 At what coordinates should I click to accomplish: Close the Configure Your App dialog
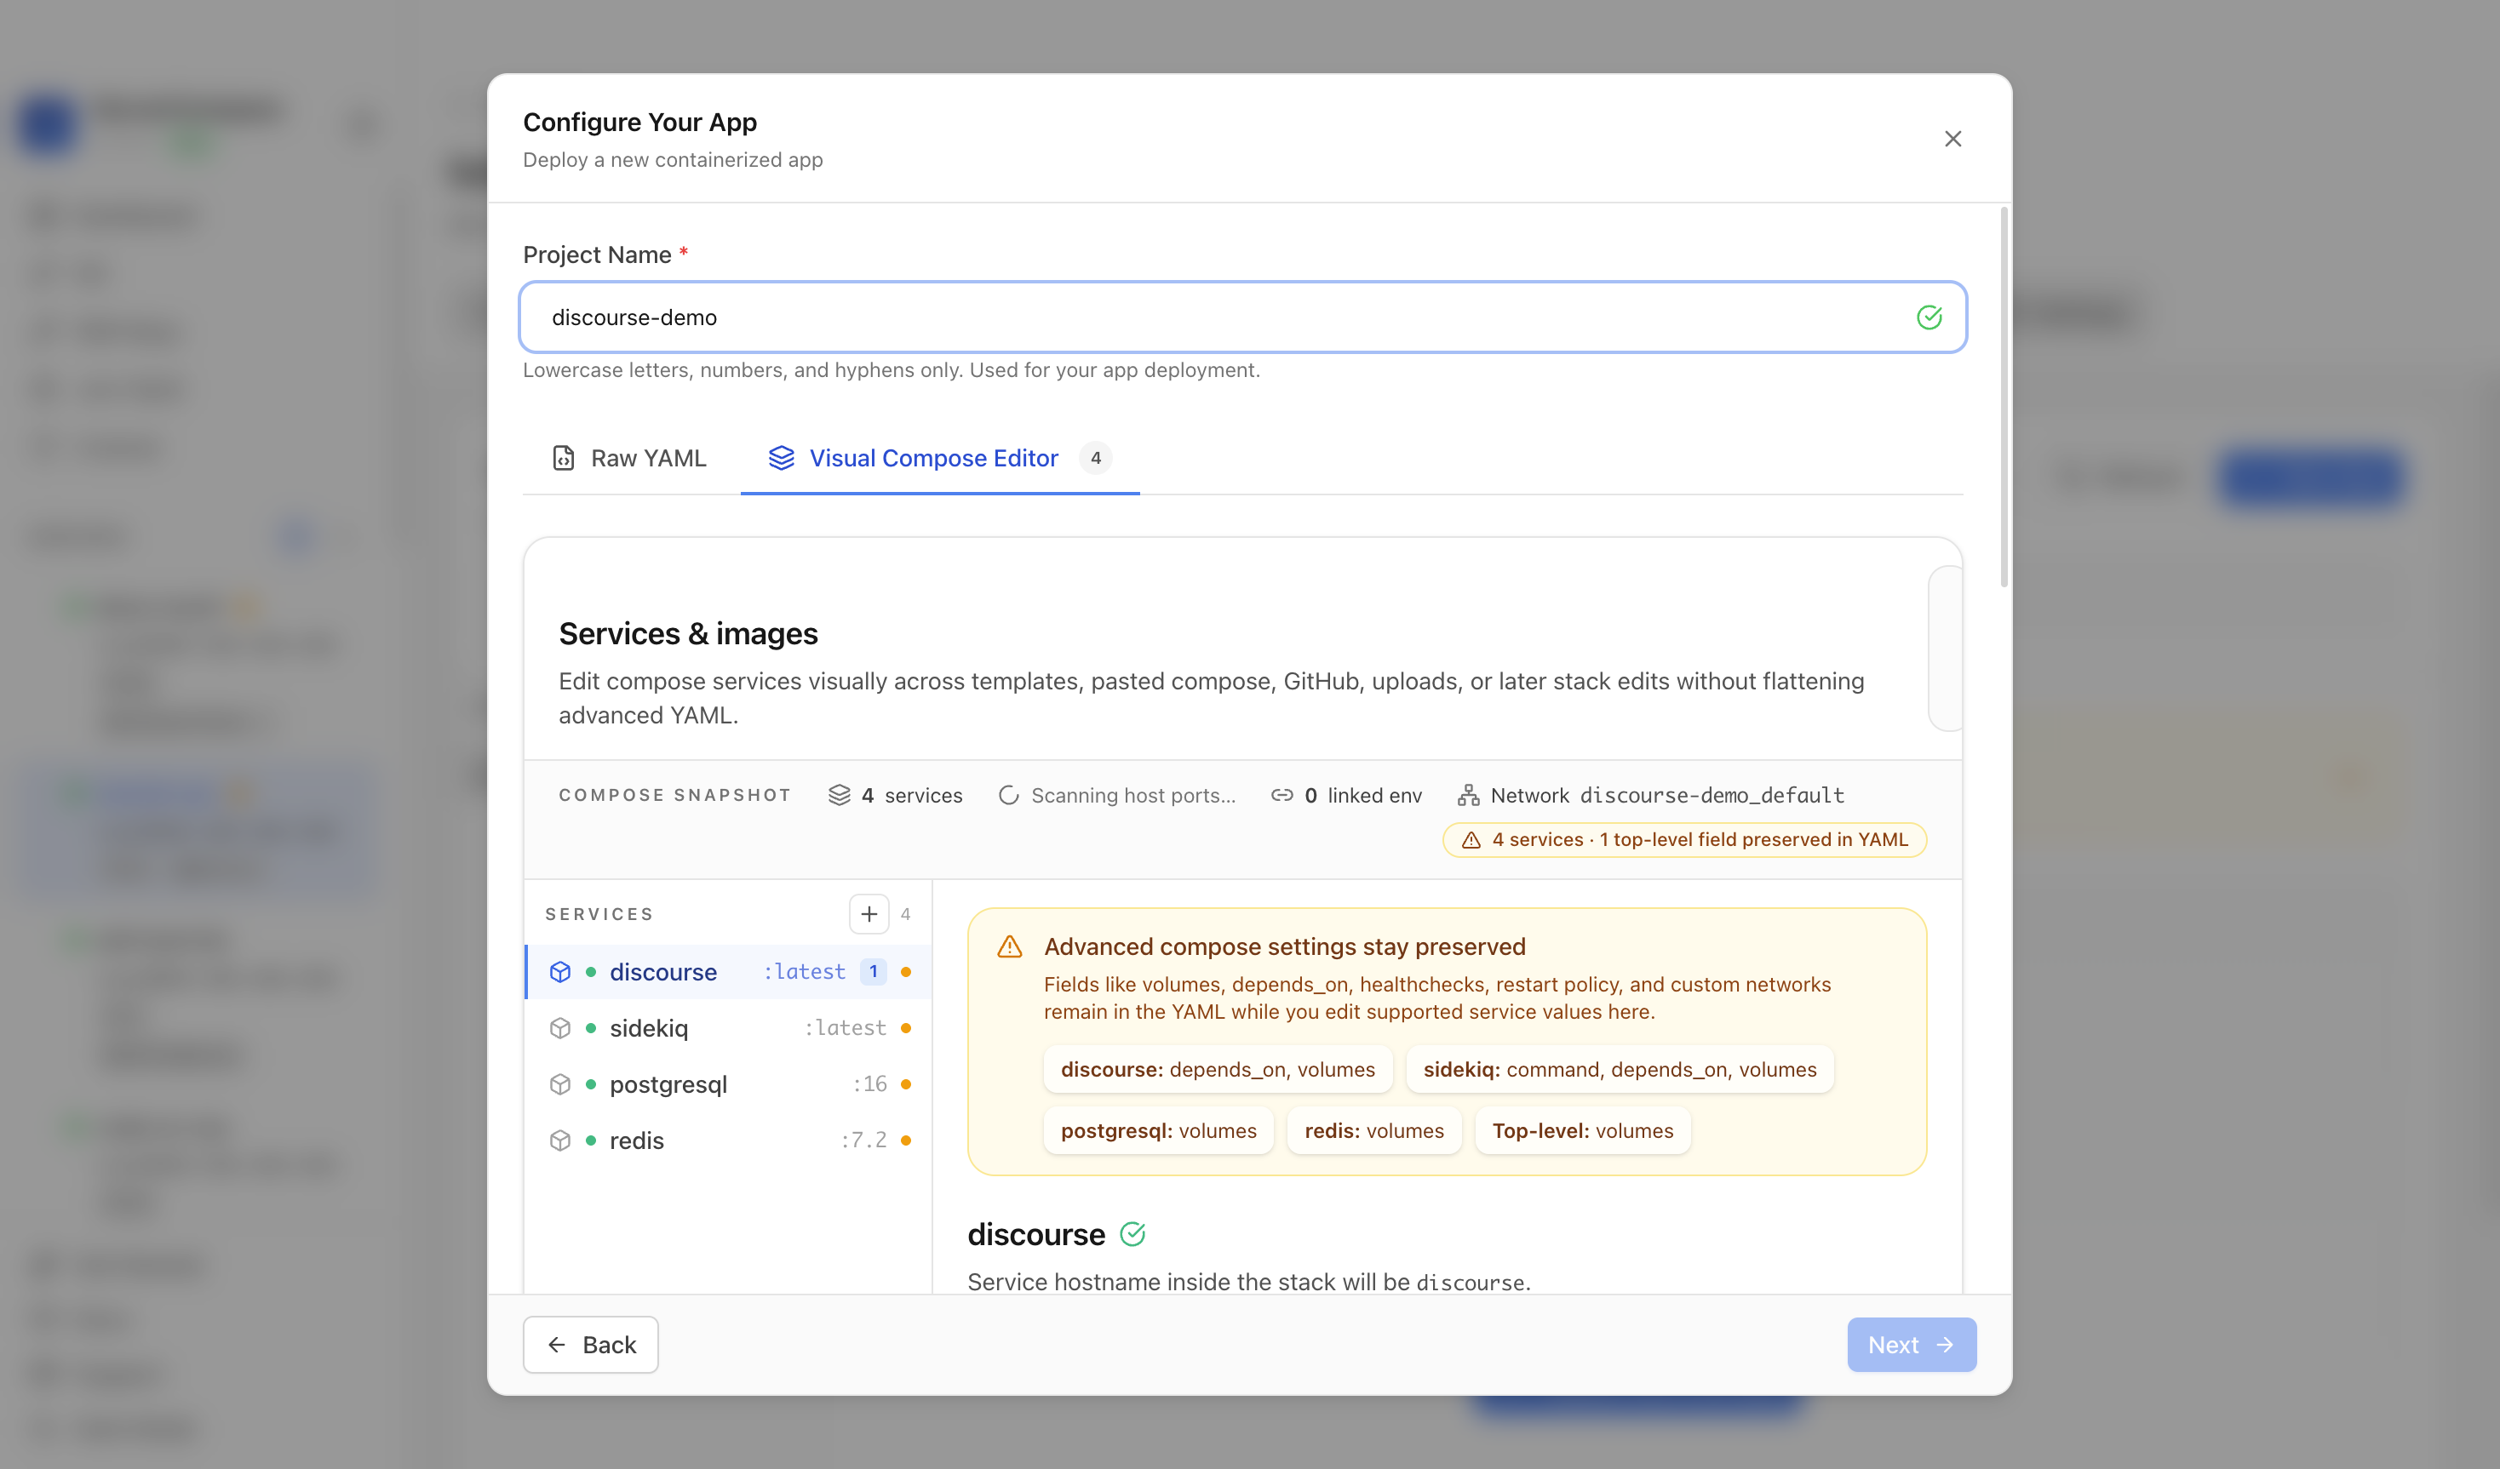1952,139
